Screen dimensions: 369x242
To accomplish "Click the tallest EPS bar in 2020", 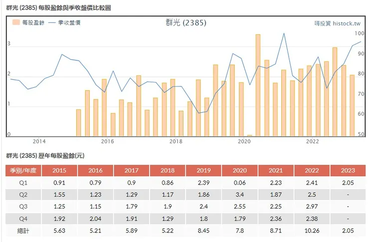I will pyautogui.click(x=258, y=85).
